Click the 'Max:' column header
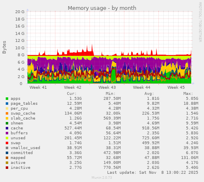 coord(188,94)
